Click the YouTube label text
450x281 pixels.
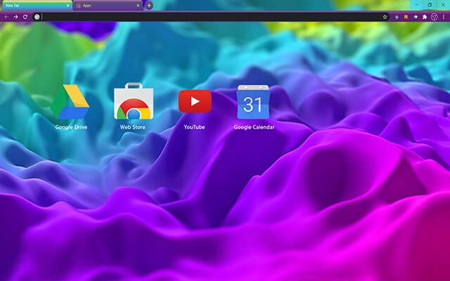194,127
